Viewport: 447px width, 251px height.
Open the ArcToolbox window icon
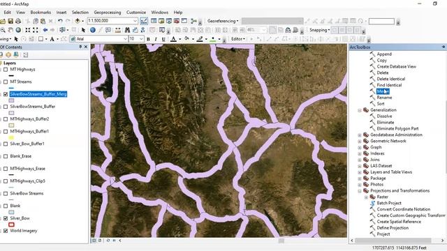(177, 21)
